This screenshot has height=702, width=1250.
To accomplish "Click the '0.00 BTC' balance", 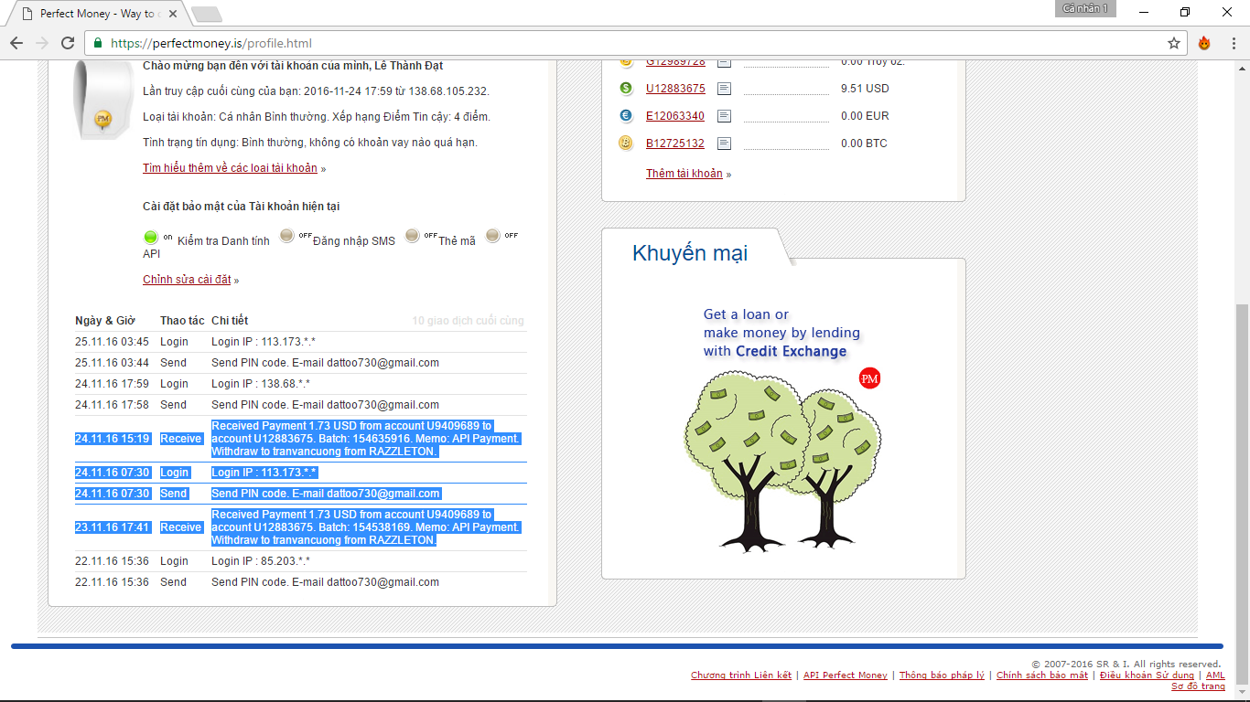I will tap(865, 144).
